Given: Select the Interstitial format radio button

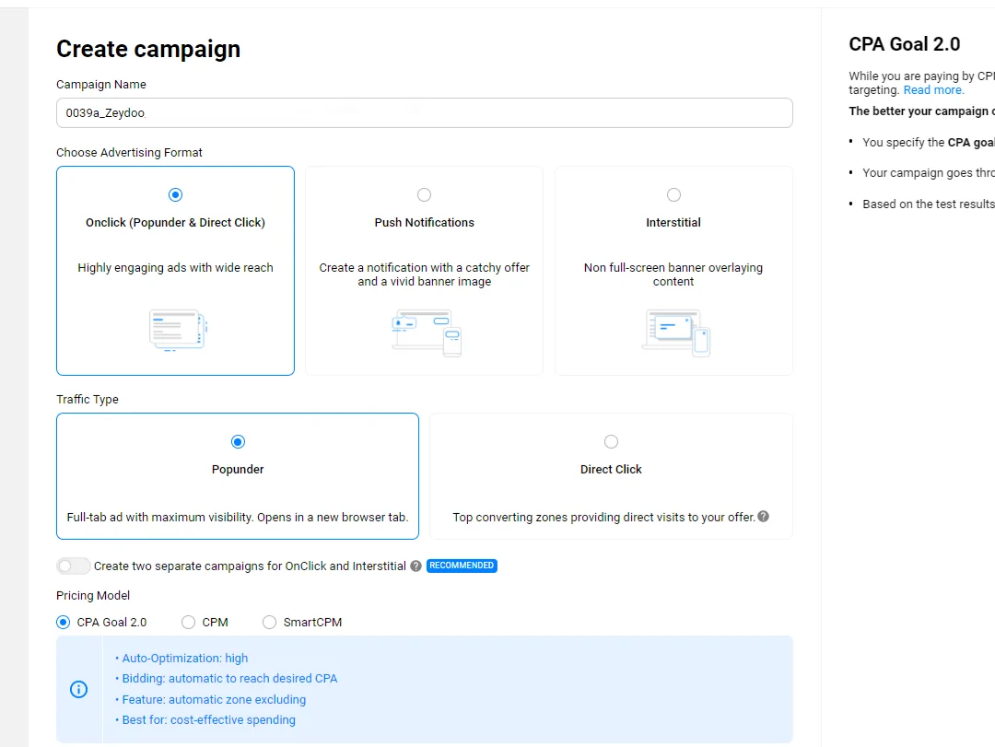Looking at the screenshot, I should [673, 194].
